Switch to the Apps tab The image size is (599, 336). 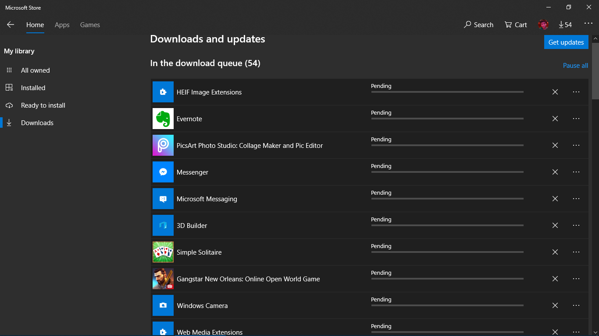click(62, 25)
